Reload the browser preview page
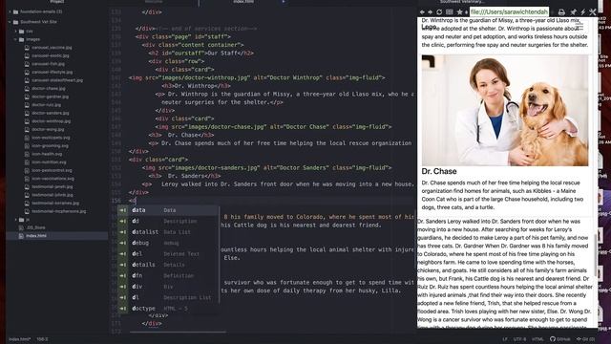611x344 pixels. pyautogui.click(x=439, y=12)
